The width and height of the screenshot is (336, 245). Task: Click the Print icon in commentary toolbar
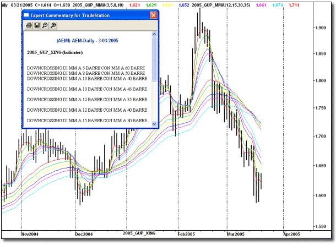[29, 25]
